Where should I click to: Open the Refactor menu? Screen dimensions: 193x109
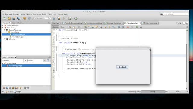click(29, 14)
